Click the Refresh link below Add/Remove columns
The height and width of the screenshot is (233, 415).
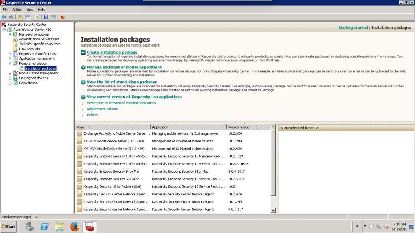click(93, 115)
